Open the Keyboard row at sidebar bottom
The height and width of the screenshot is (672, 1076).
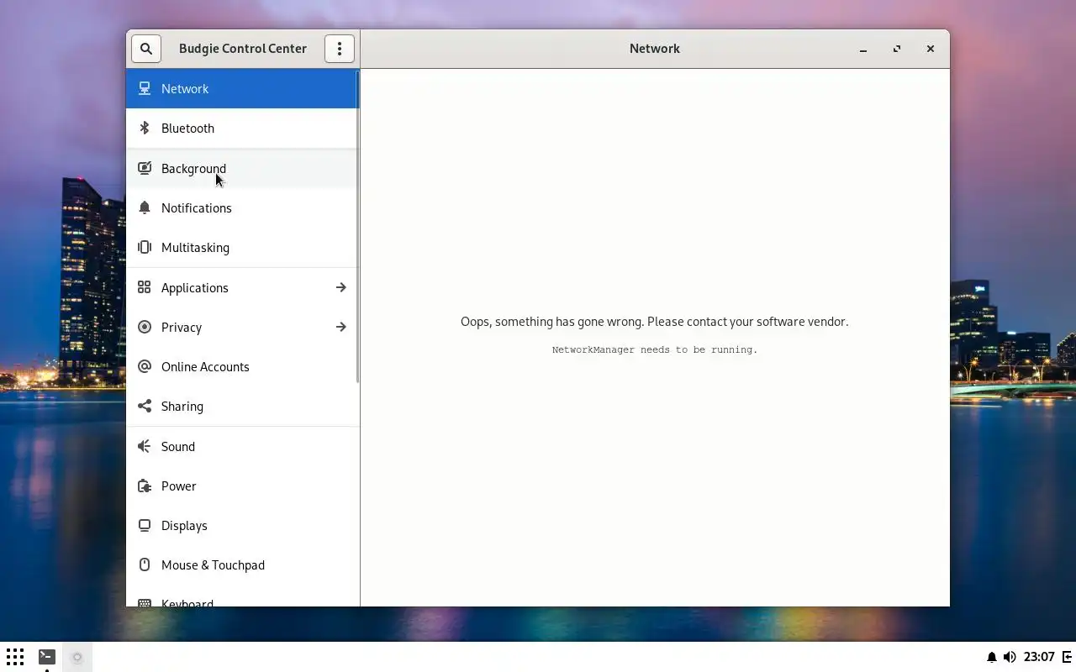(x=243, y=597)
